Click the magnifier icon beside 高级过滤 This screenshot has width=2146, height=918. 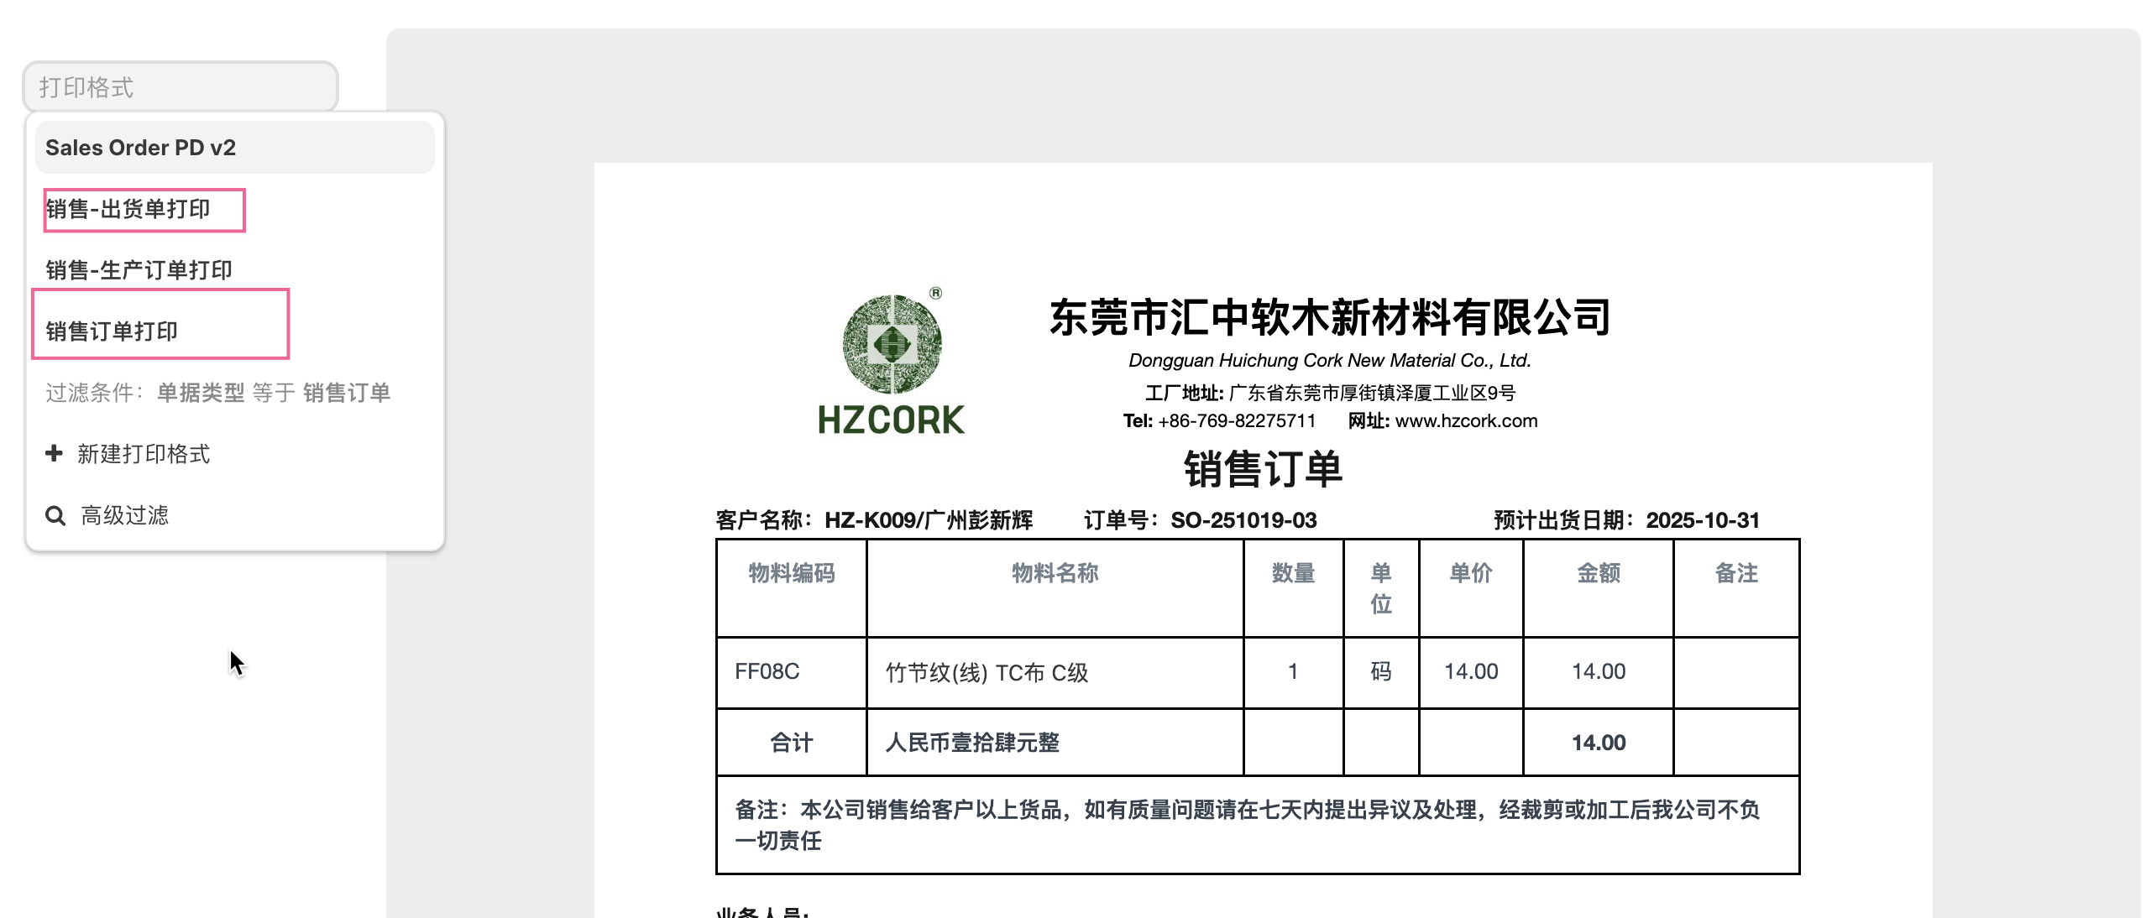(55, 514)
